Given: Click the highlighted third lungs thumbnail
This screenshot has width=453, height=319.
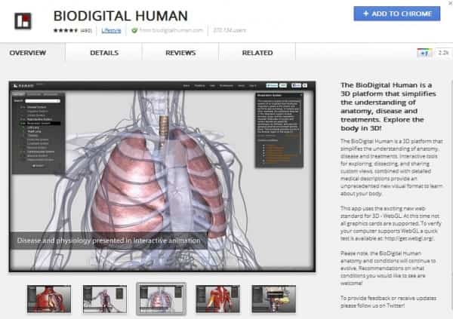Looking at the screenshot, I should click(x=161, y=299).
